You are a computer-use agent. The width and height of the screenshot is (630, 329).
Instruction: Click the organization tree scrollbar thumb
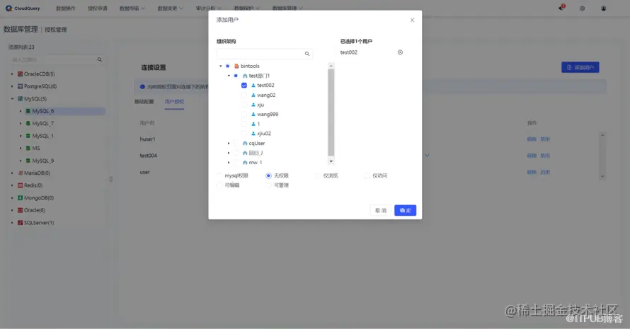pos(331,112)
